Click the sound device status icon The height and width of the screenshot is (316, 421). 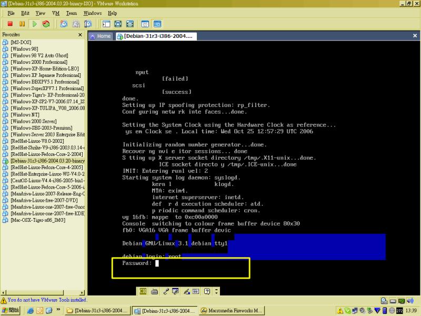(x=410, y=301)
